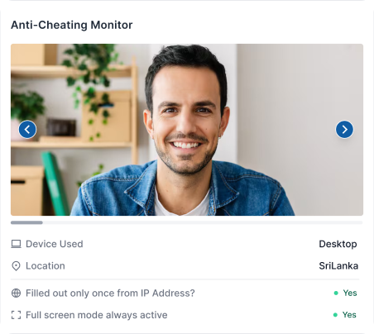This screenshot has height=334, width=374.
Task: Open the candidate webcam snapshot image
Action: [187, 130]
